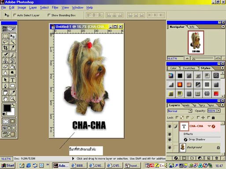Select the Lasso tool

tap(5, 42)
